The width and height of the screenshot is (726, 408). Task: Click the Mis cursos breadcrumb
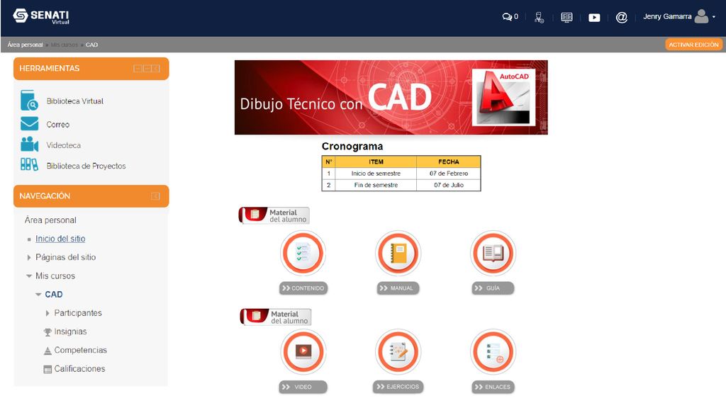coord(65,45)
